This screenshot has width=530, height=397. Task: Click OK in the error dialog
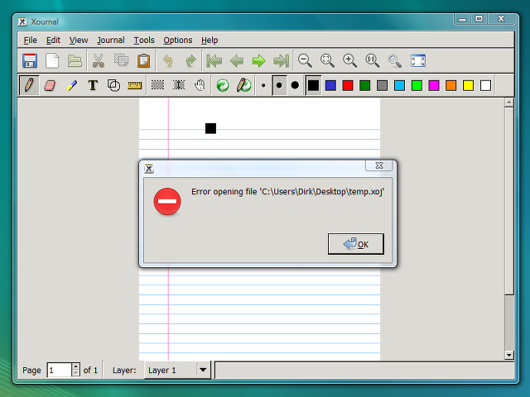click(356, 244)
